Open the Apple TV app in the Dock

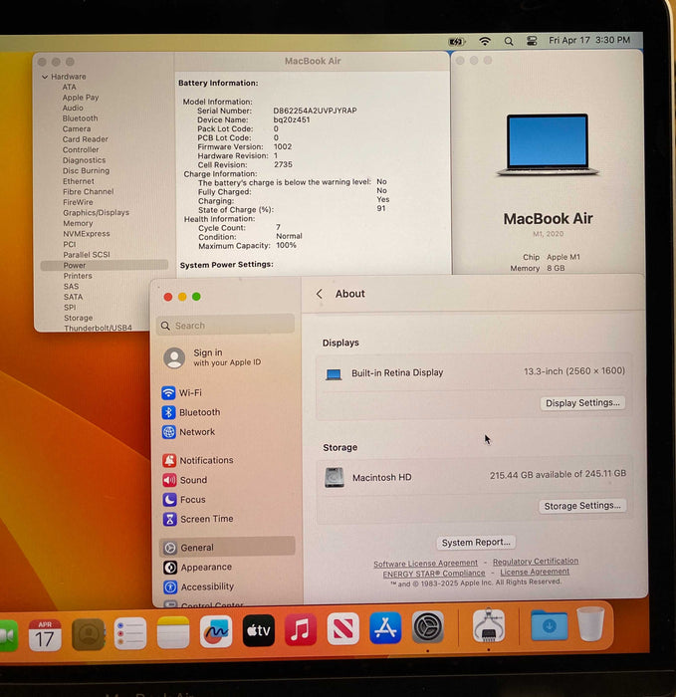click(x=259, y=630)
